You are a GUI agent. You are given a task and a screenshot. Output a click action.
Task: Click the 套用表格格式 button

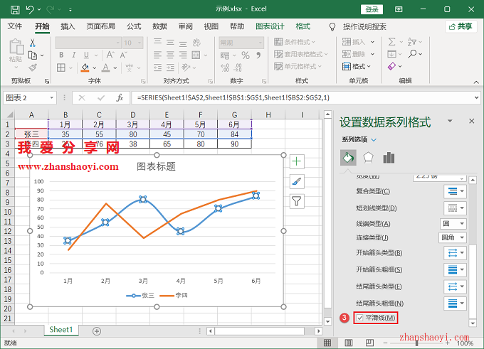click(301, 54)
